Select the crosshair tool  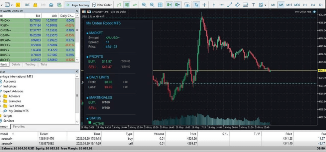point(204,4)
